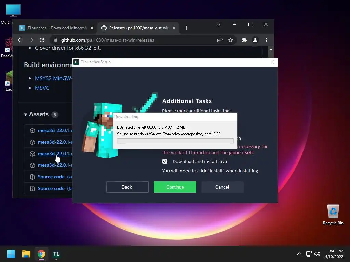The height and width of the screenshot is (262, 350).
Task: Click network icon in system tray
Action: pyautogui.click(x=309, y=254)
